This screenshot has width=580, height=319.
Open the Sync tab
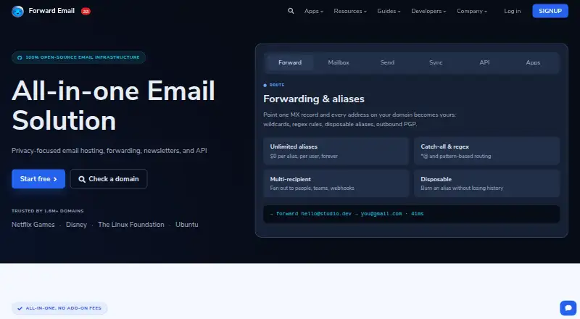tap(436, 62)
